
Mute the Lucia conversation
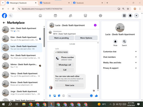coord(115,42)
